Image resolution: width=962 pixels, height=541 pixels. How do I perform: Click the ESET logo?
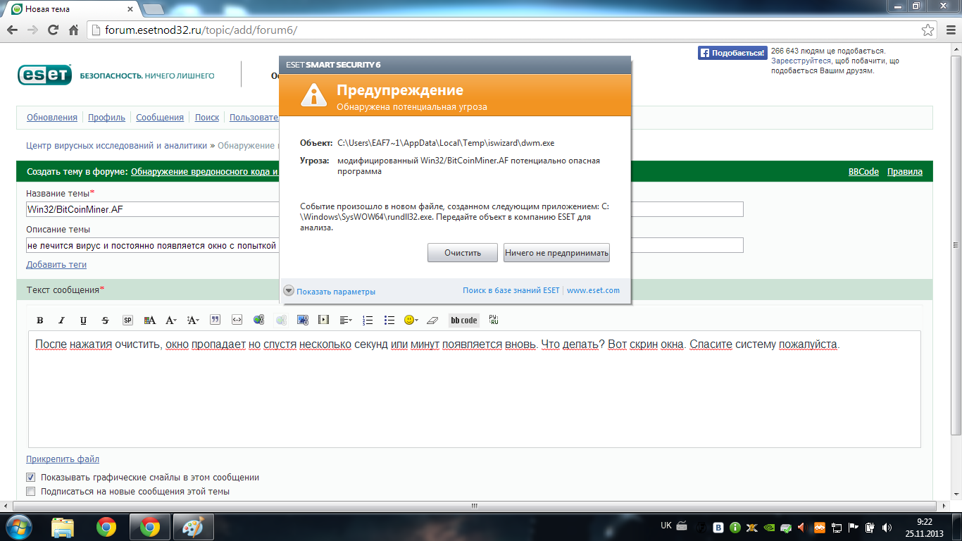[44, 75]
